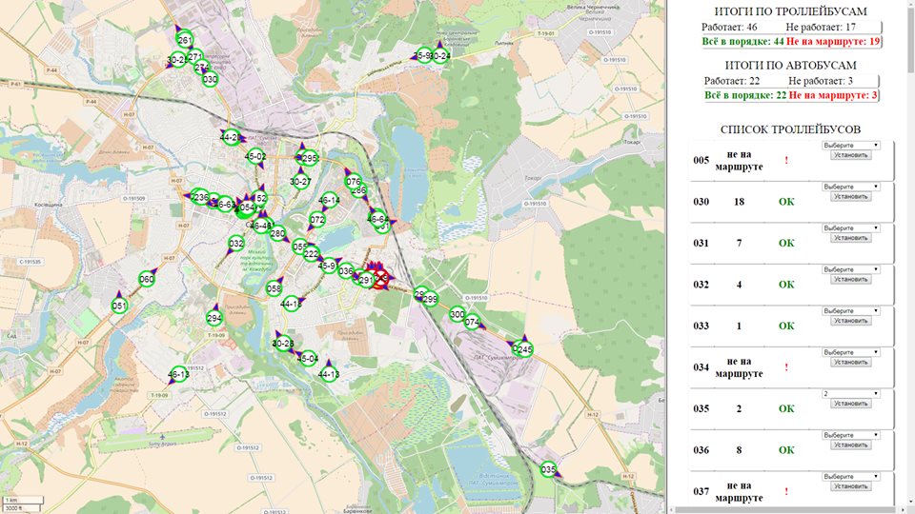Select map marker 152

tap(259, 198)
